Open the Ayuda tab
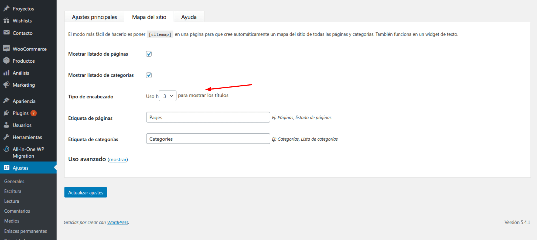537x240 pixels. (x=189, y=17)
